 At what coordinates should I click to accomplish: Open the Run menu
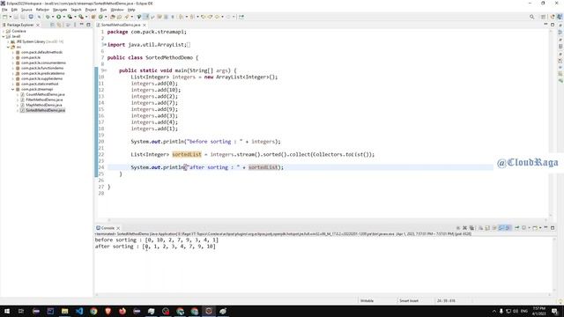point(103,10)
